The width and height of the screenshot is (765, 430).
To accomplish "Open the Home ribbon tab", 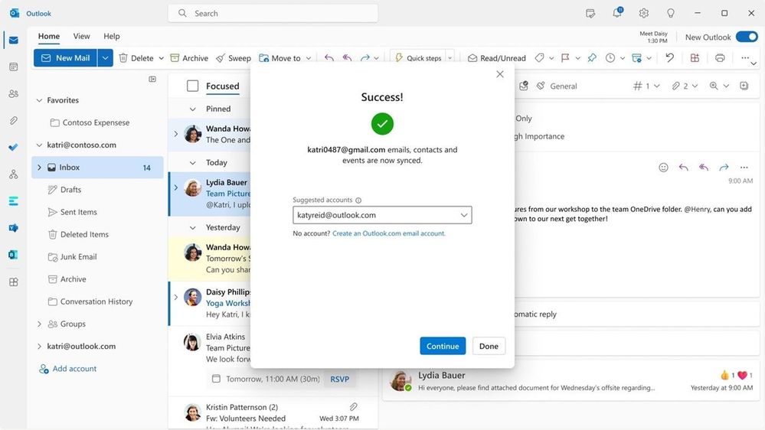I will (x=49, y=36).
